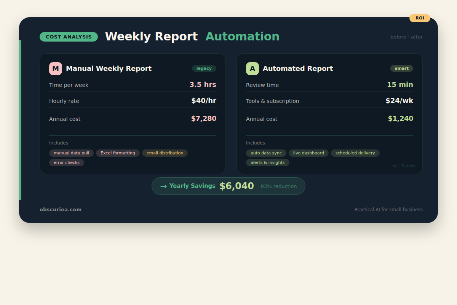Select the legacy tag
Screen dimensions: 457x305
(x=204, y=69)
